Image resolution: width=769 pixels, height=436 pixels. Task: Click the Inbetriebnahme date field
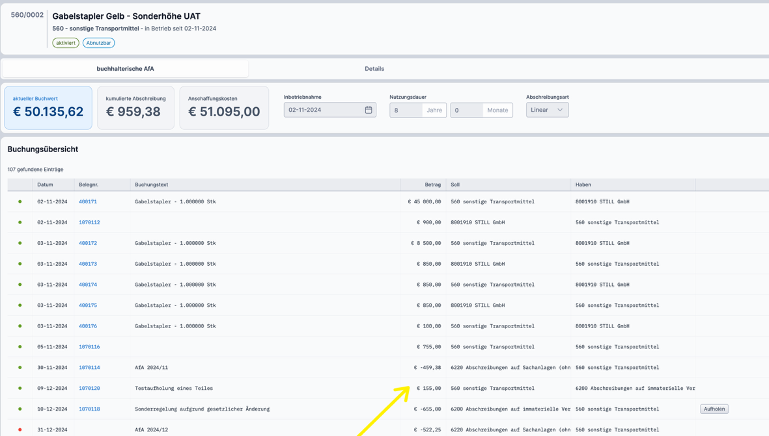point(323,110)
